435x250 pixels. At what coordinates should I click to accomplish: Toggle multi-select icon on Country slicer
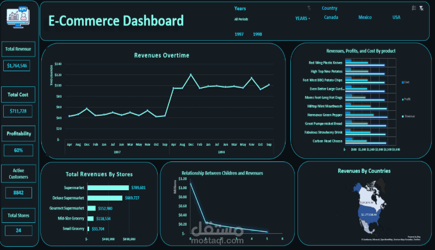pyautogui.click(x=414, y=8)
